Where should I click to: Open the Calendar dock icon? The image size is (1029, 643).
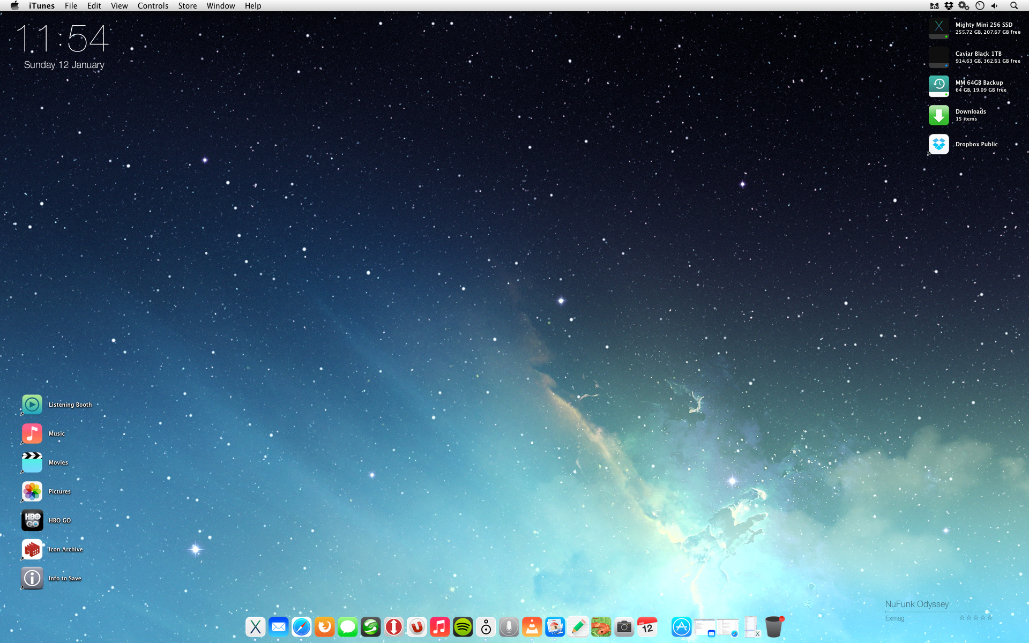coord(647,626)
